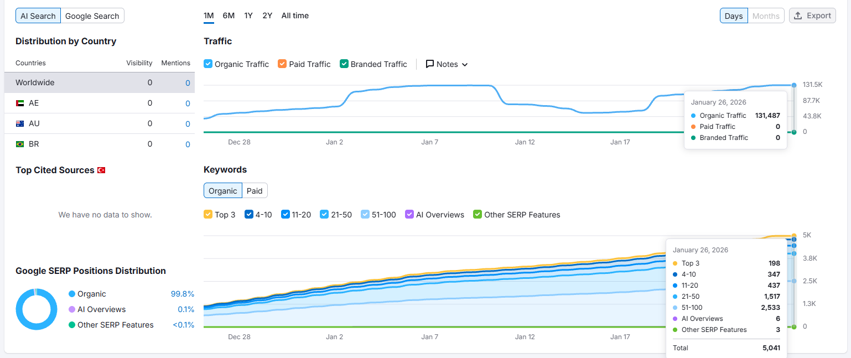Click the Turkey flag beside Top Cited Sources
Viewport: 851px width, 358px height.
(101, 170)
